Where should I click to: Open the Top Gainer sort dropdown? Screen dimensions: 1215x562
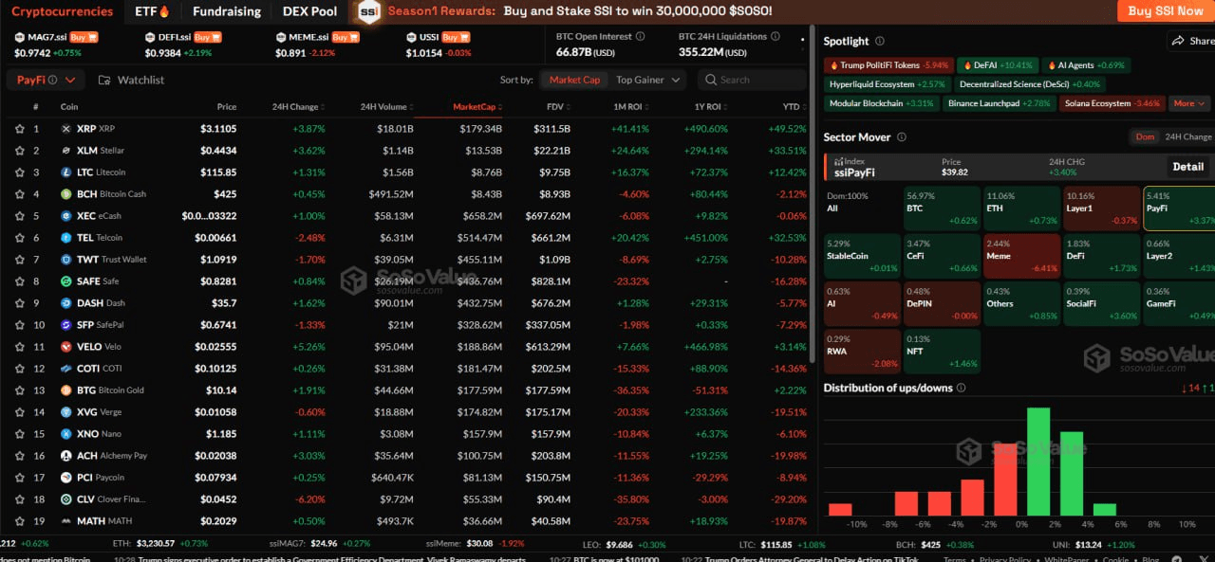click(x=649, y=81)
